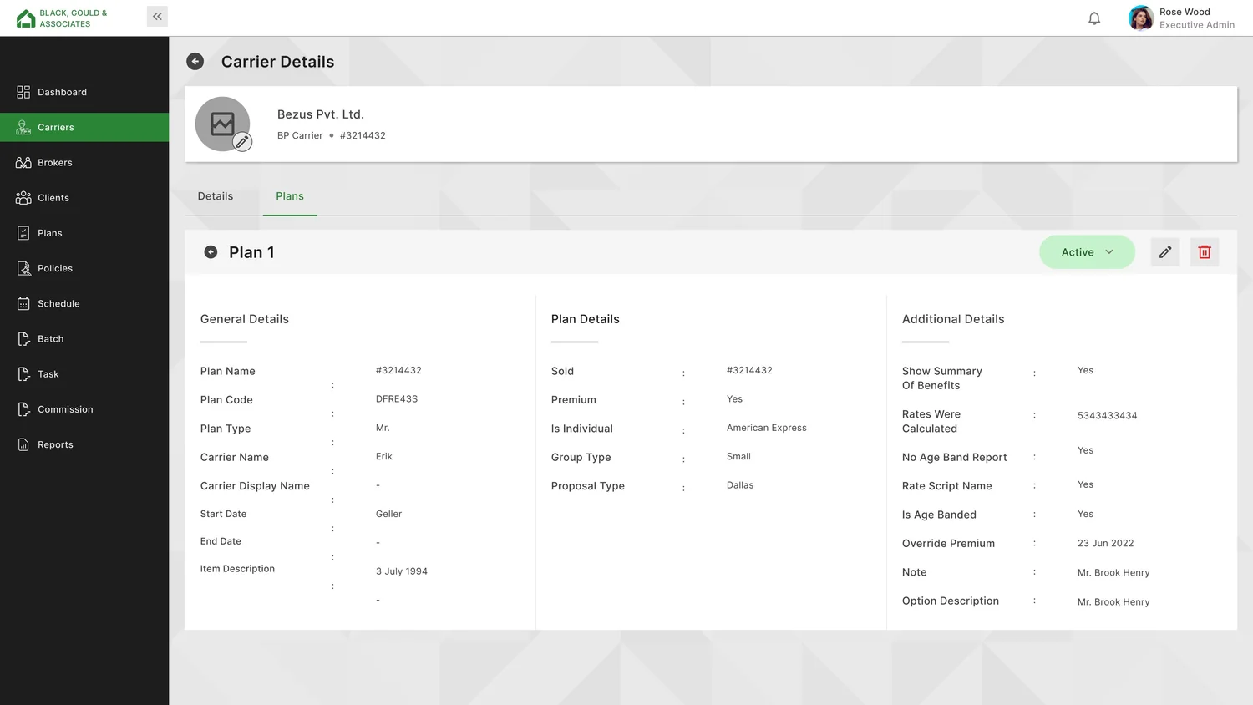Click the Small group type value
1253x705 pixels.
click(739, 456)
